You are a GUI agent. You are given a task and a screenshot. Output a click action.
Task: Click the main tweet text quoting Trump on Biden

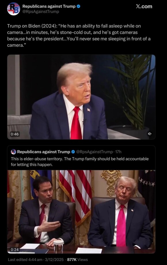[x=79, y=36]
